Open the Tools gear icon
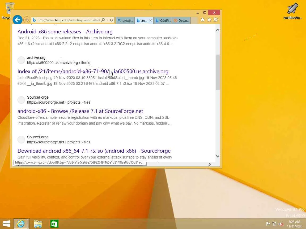This screenshot has height=229, width=306. (x=216, y=20)
